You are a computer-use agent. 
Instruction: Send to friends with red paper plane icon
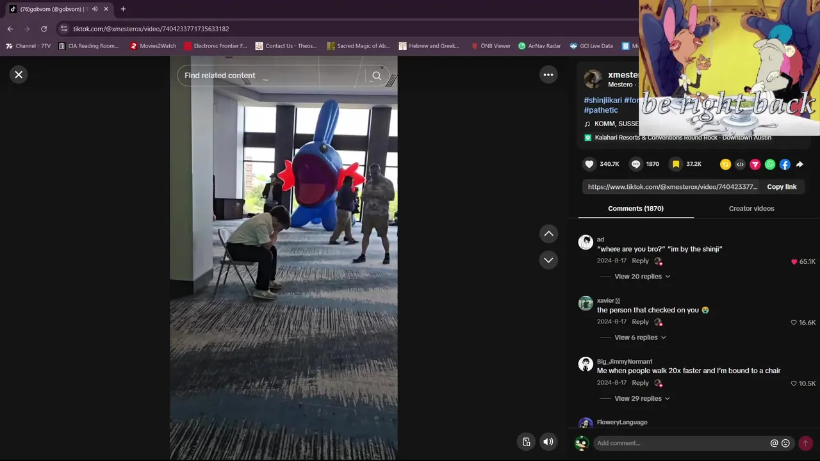(755, 165)
